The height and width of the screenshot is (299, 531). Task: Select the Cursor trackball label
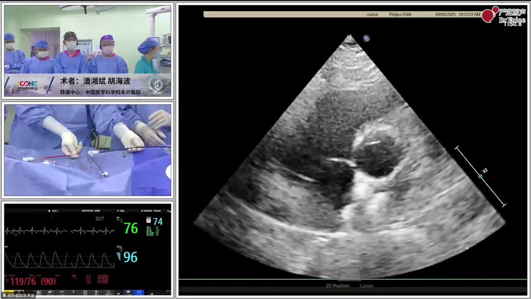366,286
